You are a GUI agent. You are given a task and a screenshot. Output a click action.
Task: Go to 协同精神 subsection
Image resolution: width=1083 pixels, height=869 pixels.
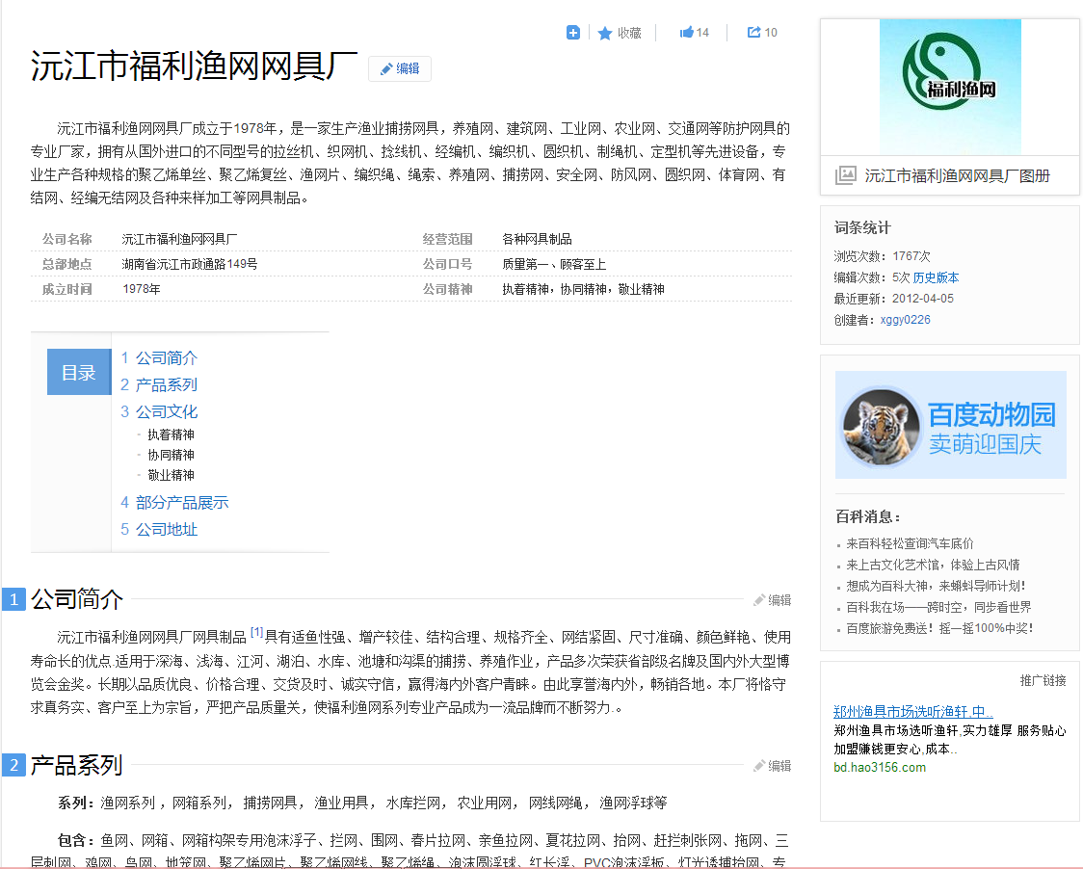click(171, 455)
